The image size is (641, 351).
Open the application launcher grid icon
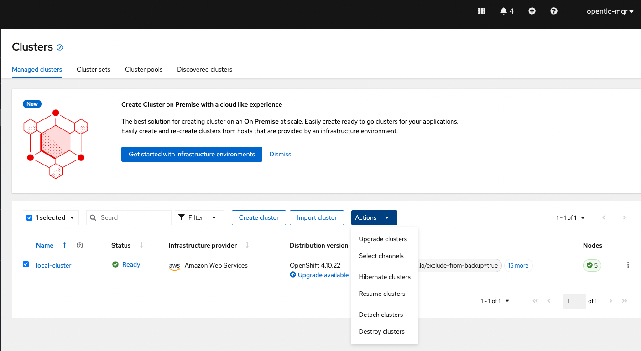(481, 11)
